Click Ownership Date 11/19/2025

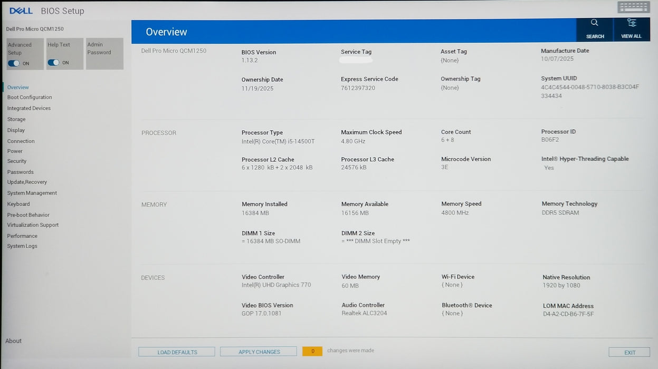(x=258, y=89)
